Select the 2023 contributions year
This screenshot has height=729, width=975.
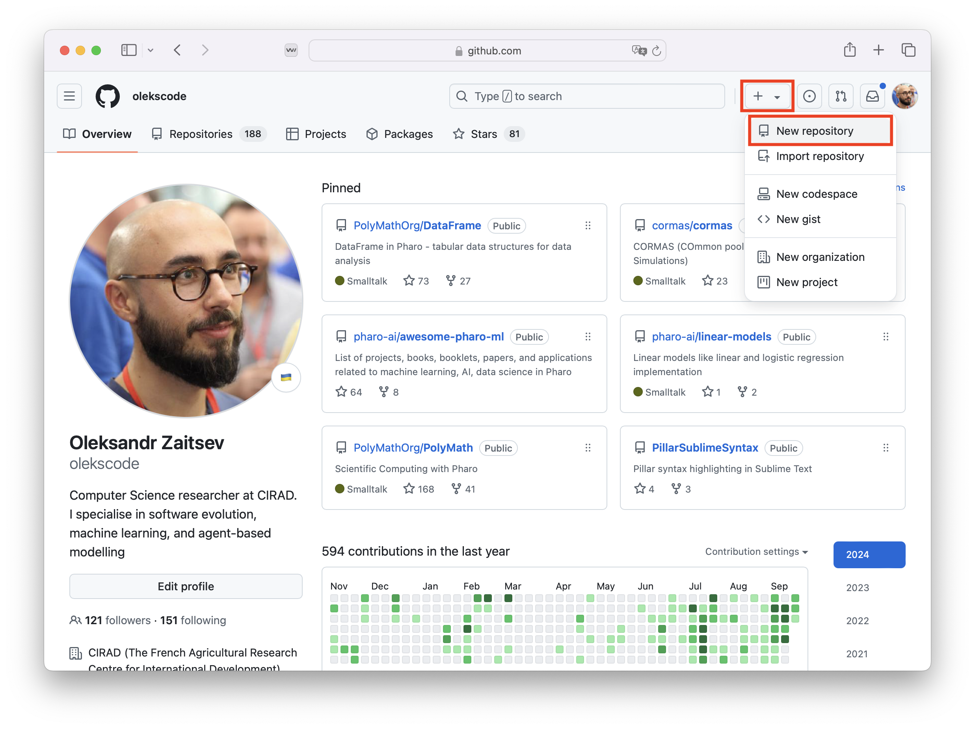coord(857,588)
